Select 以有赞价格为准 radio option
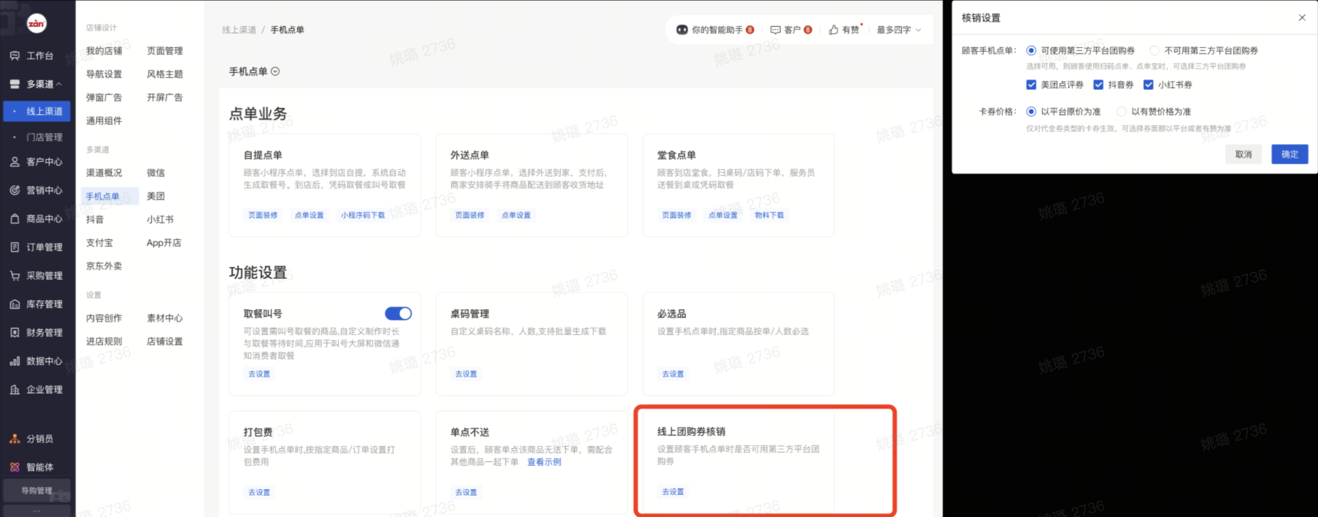Image resolution: width=1318 pixels, height=517 pixels. coord(1121,112)
